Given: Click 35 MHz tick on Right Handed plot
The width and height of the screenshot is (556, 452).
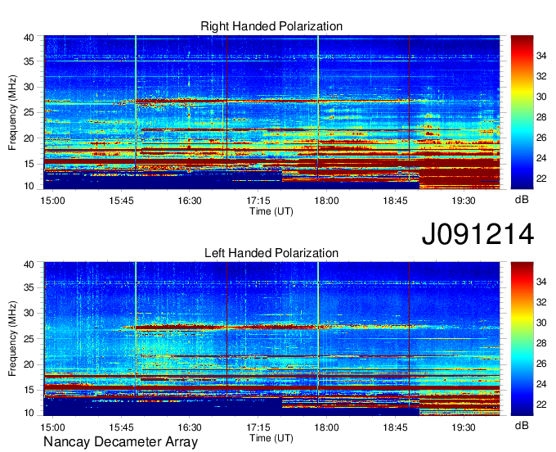Looking at the screenshot, I should pyautogui.click(x=29, y=61).
